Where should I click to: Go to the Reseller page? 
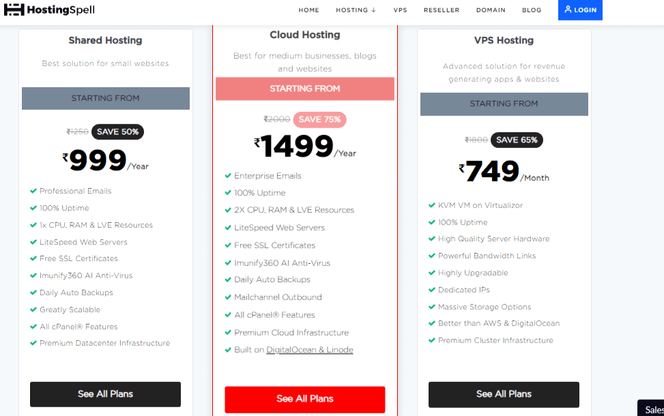coord(442,10)
